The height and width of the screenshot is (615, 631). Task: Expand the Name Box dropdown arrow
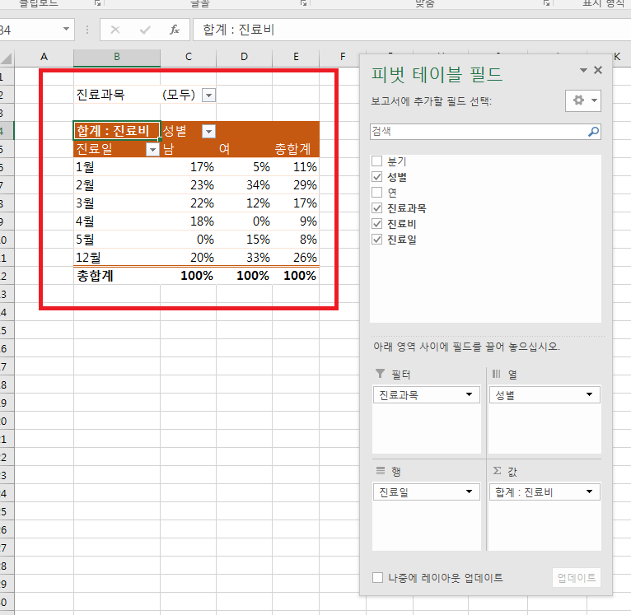(x=66, y=30)
